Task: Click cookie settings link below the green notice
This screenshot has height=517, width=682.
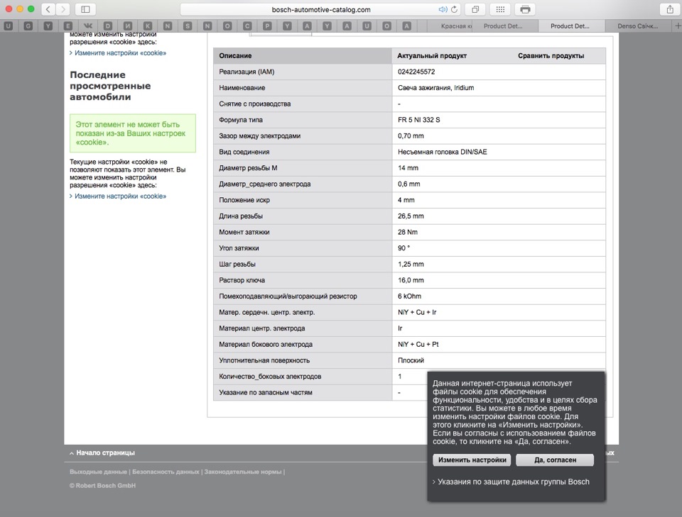Action: coord(120,196)
